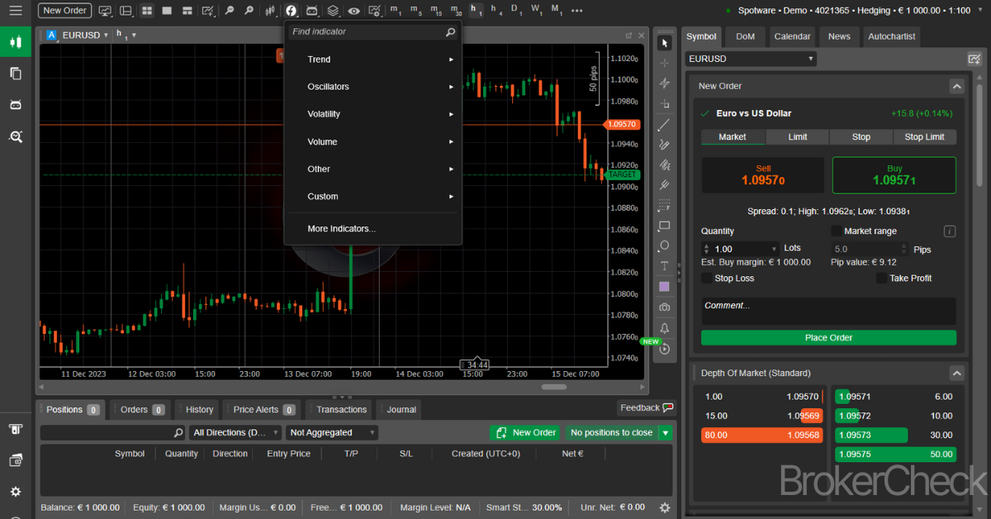Enable the Market range checkbox
Image resolution: width=991 pixels, height=519 pixels.
point(836,231)
